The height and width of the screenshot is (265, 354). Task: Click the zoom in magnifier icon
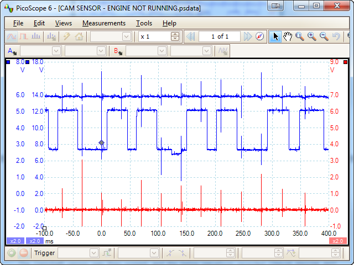pyautogui.click(x=312, y=36)
